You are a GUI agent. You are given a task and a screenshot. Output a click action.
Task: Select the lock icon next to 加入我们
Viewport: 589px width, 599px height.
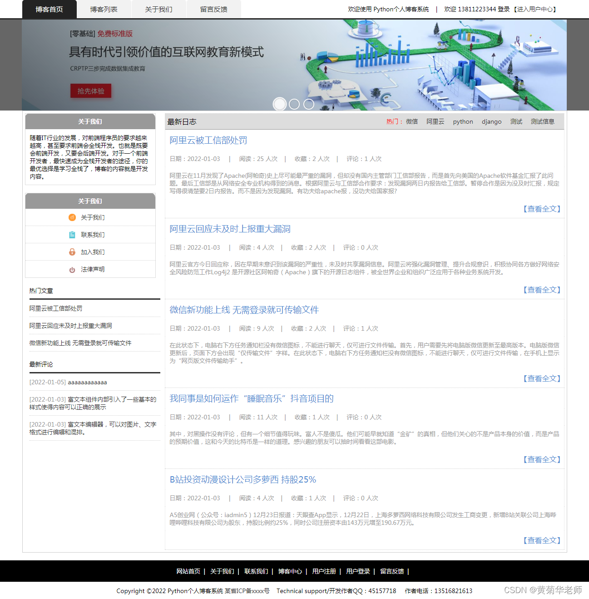pos(72,252)
